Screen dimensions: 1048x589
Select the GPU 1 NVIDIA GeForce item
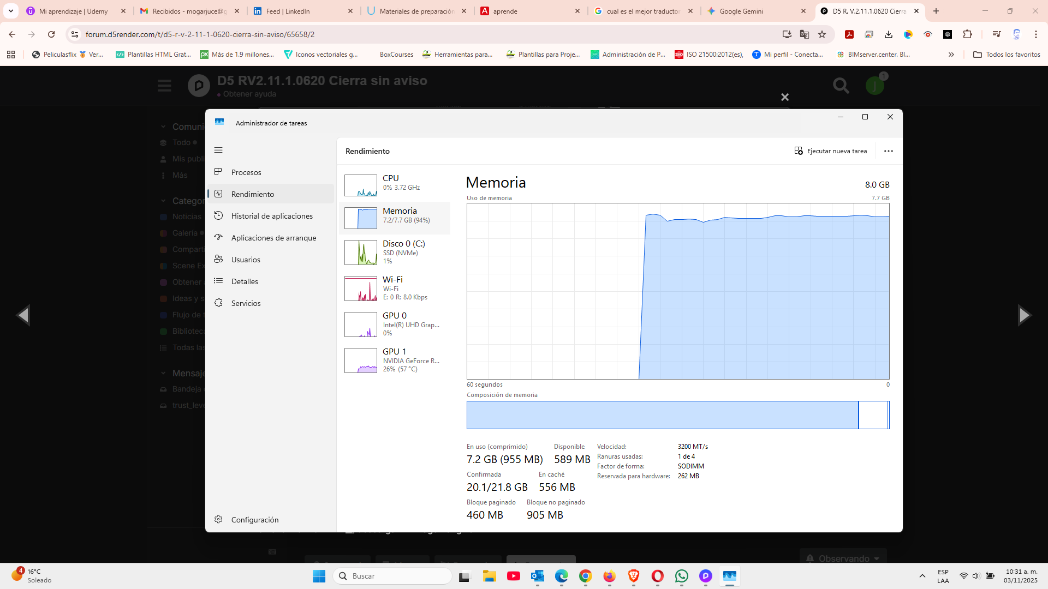tap(395, 360)
